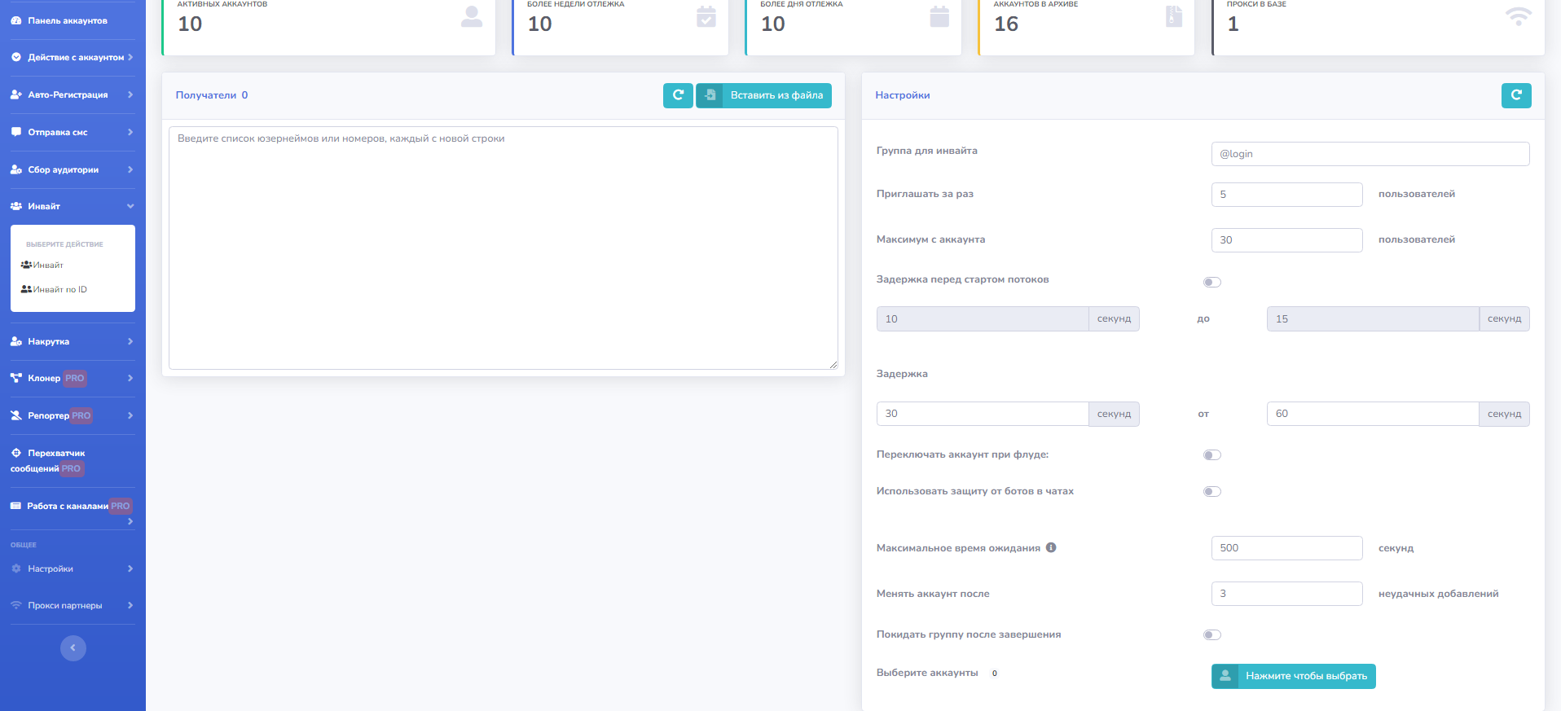Click the user icon on account select button
Image resolution: width=1561 pixels, height=711 pixels.
[1225, 676]
